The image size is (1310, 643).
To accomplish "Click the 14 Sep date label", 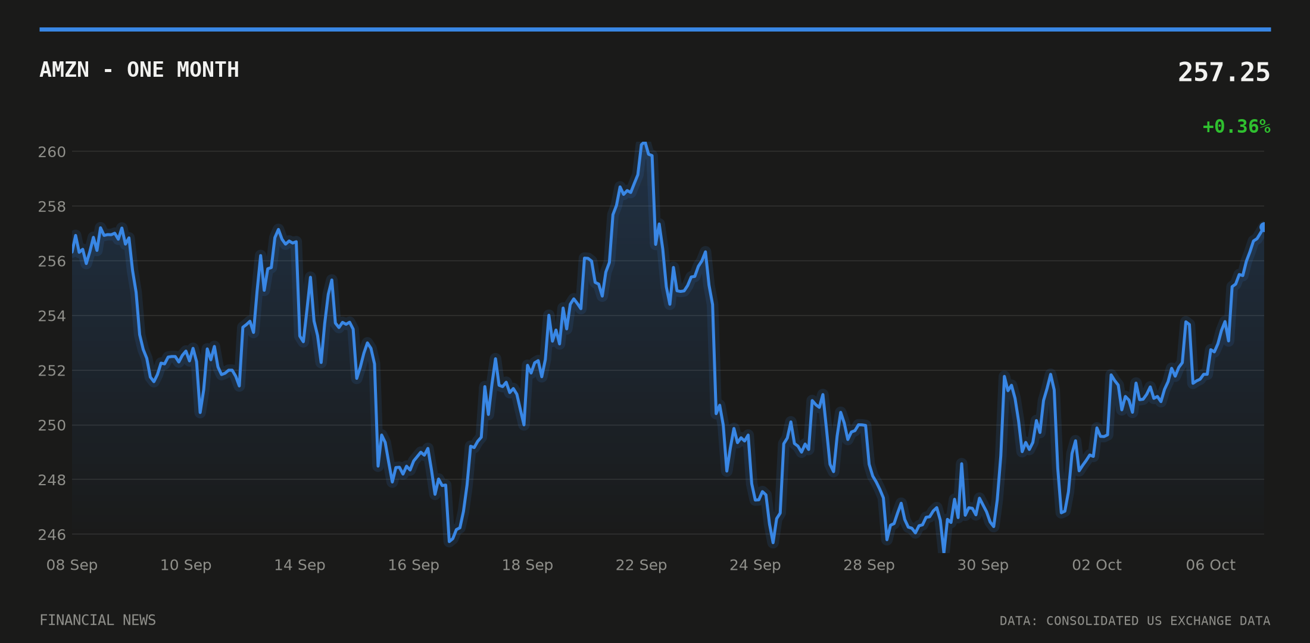I will (300, 565).
